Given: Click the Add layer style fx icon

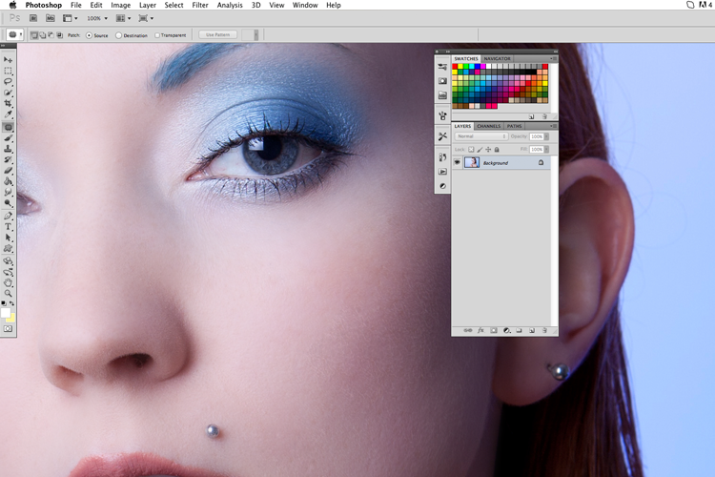Looking at the screenshot, I should tap(480, 330).
